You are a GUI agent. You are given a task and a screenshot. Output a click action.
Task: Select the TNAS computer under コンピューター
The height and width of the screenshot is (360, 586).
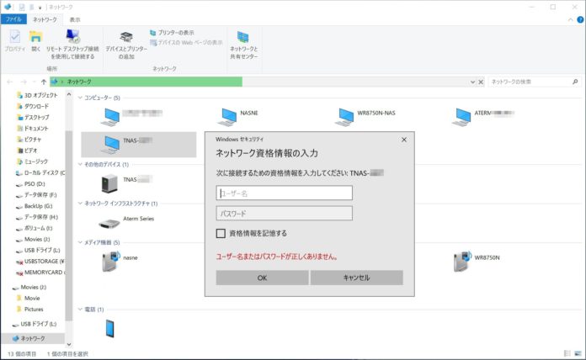click(x=138, y=145)
